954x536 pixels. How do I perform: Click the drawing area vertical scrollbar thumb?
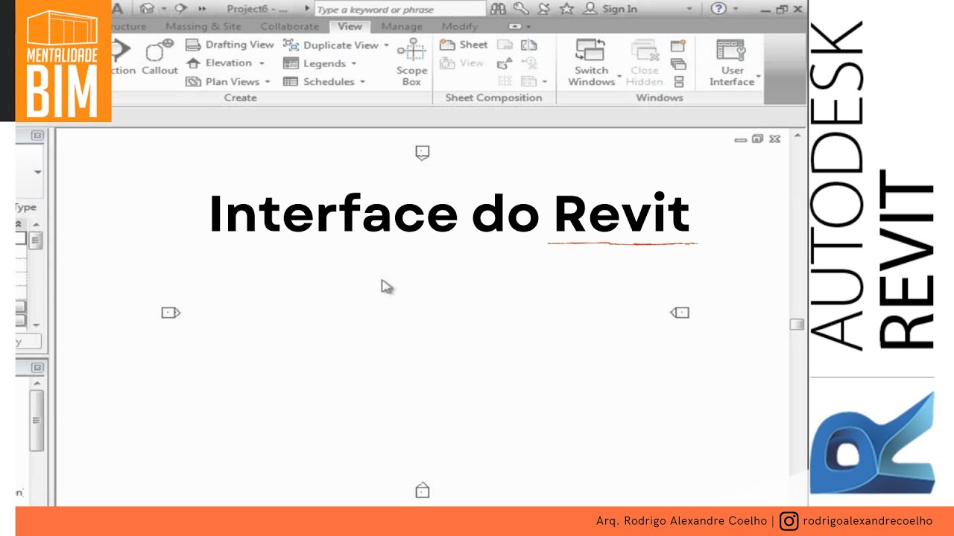pos(797,325)
